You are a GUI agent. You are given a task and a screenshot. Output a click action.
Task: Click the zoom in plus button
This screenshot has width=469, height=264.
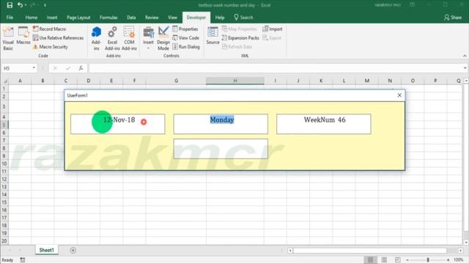tap(448, 260)
